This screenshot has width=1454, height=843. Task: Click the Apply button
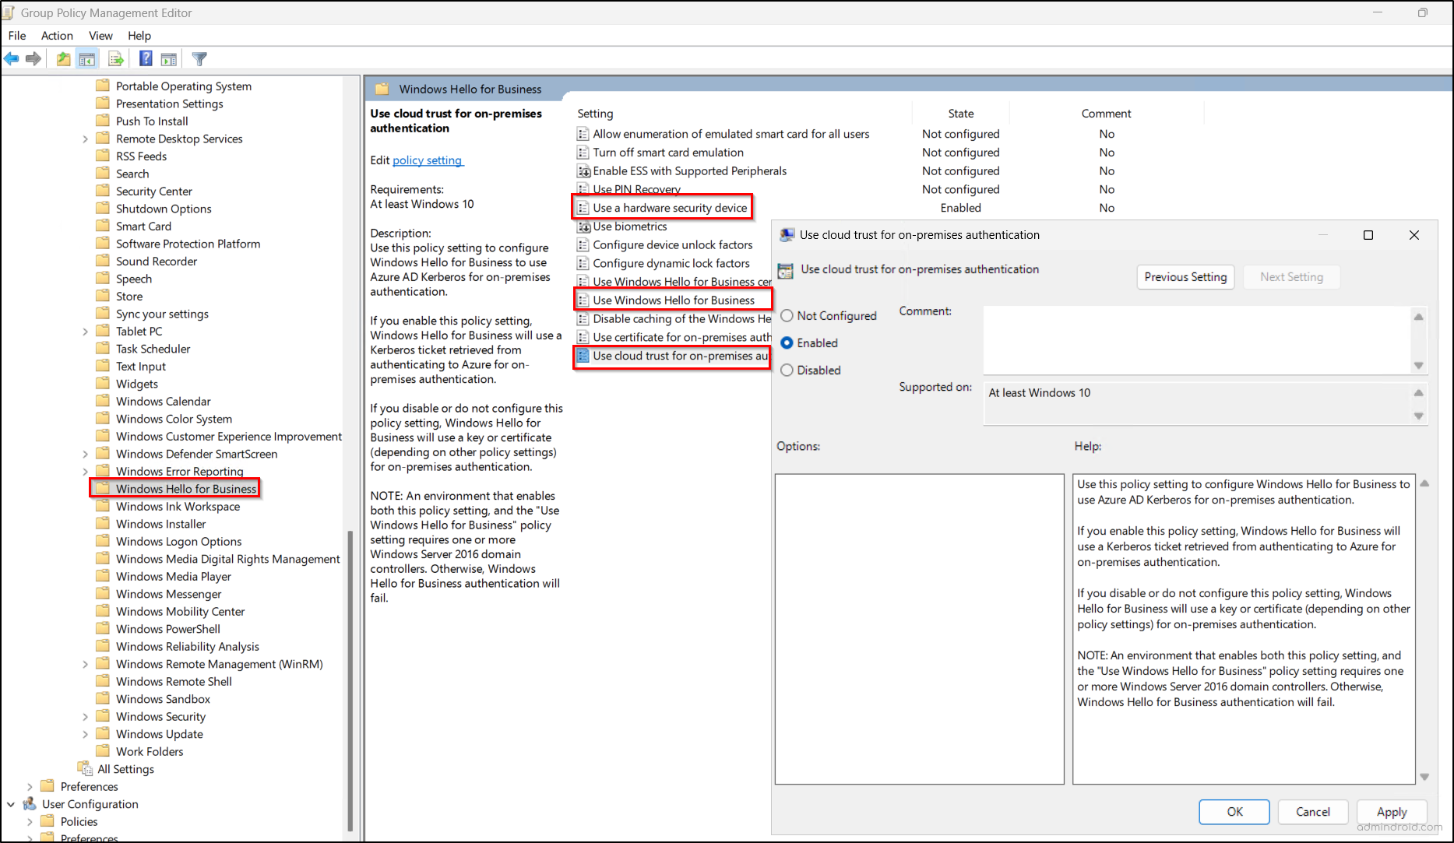coord(1392,812)
